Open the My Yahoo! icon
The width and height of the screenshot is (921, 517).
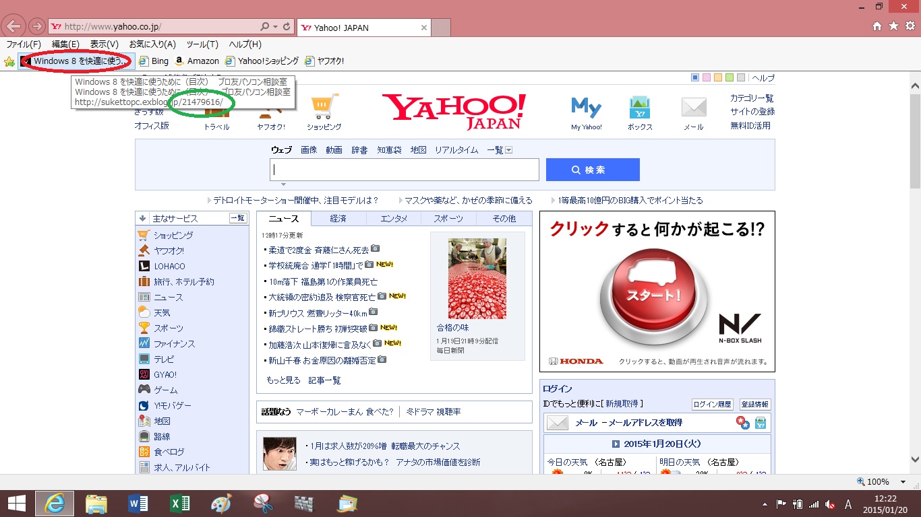click(586, 108)
